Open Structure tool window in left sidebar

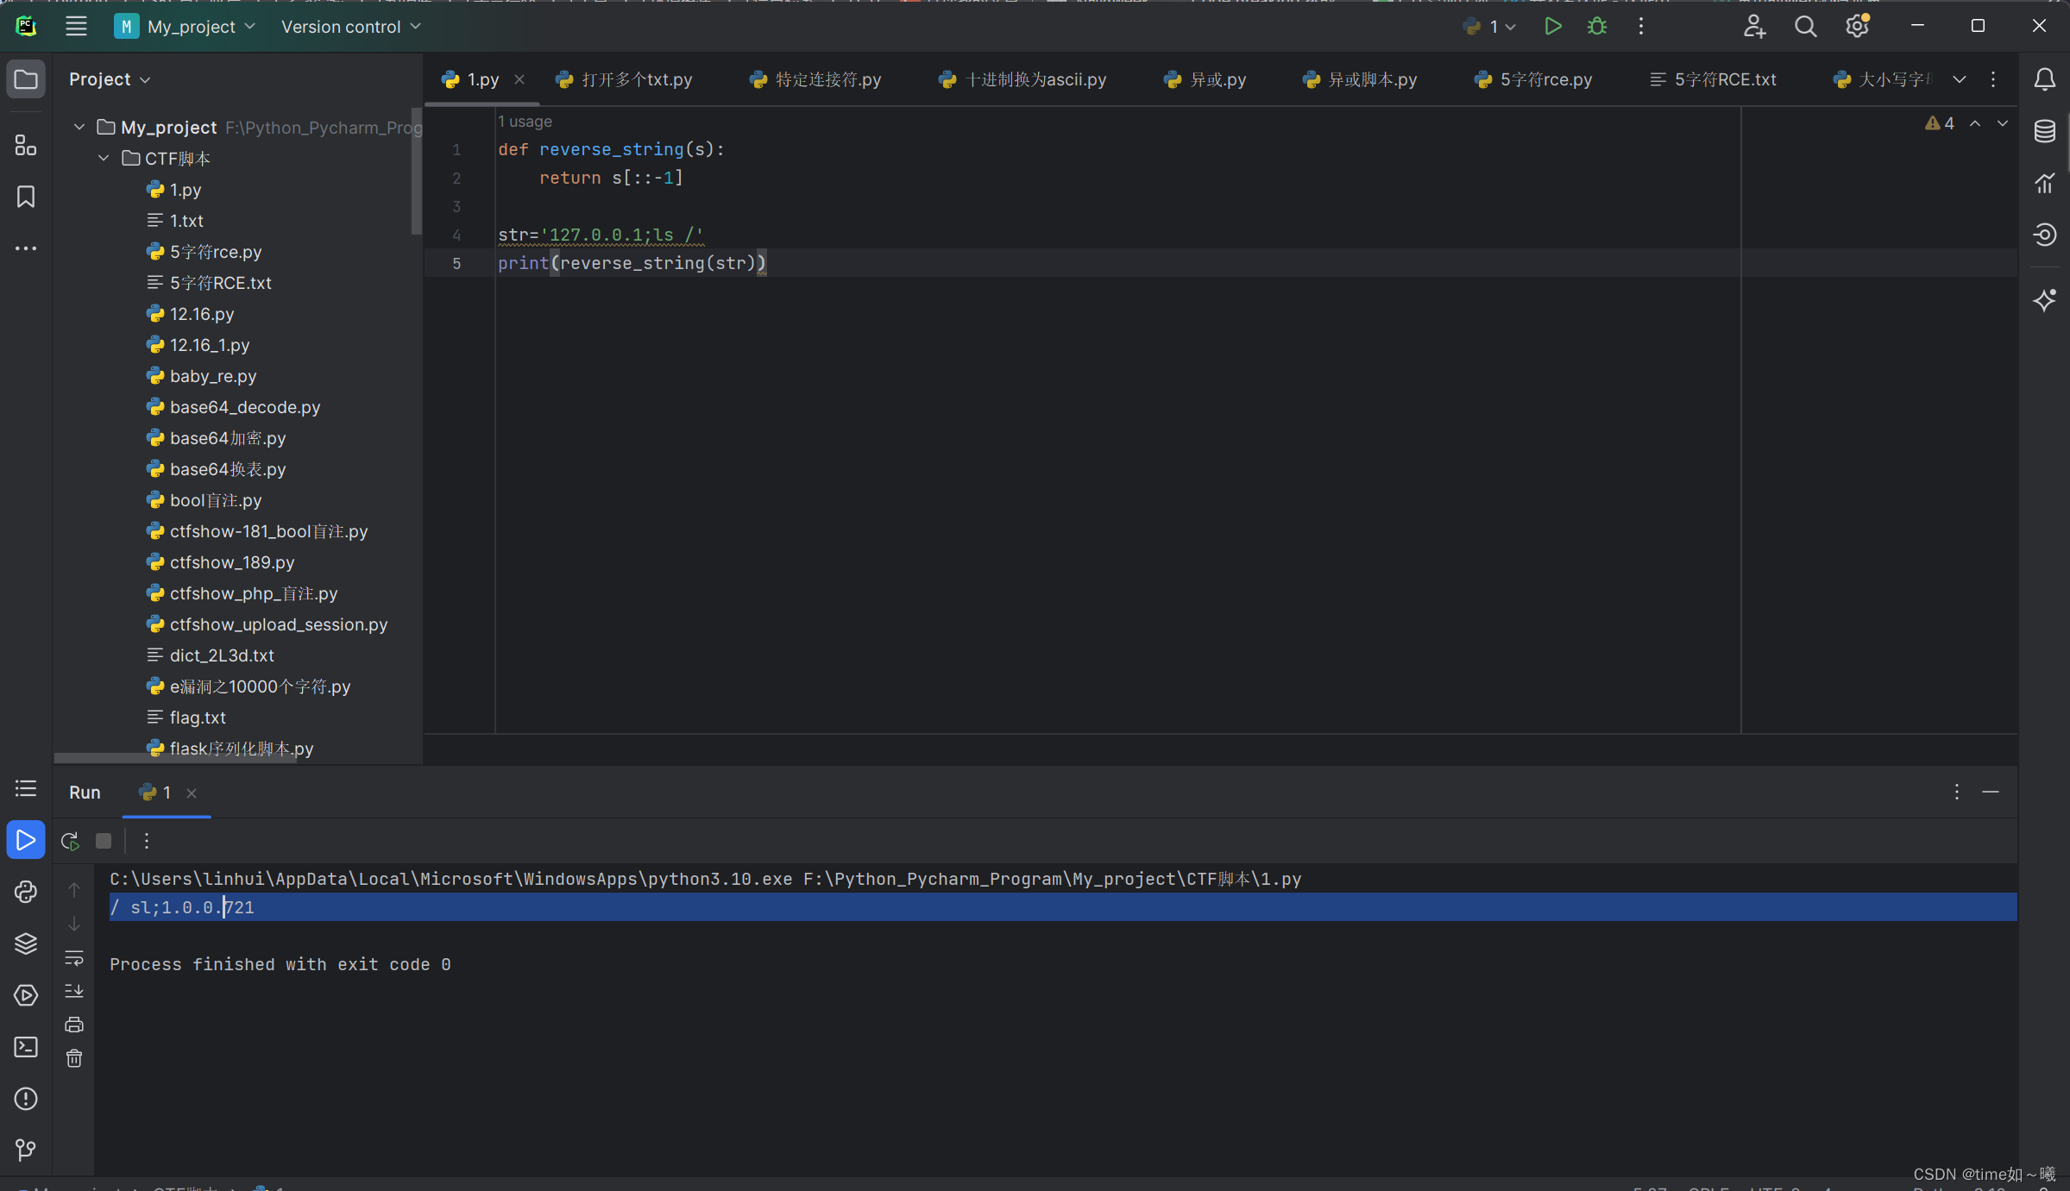point(26,145)
